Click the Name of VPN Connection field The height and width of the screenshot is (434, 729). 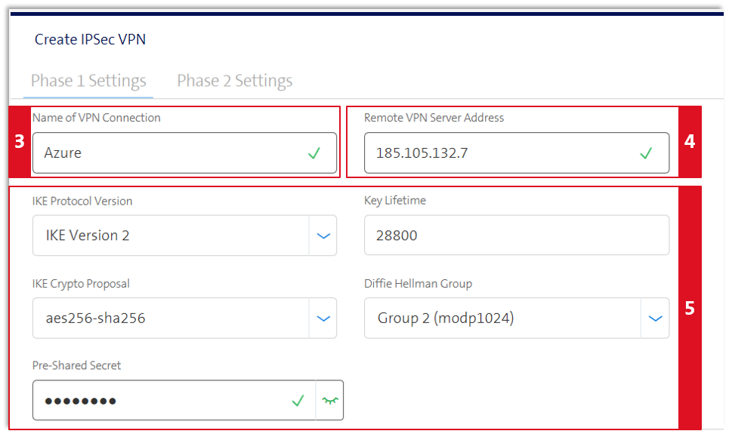point(184,153)
